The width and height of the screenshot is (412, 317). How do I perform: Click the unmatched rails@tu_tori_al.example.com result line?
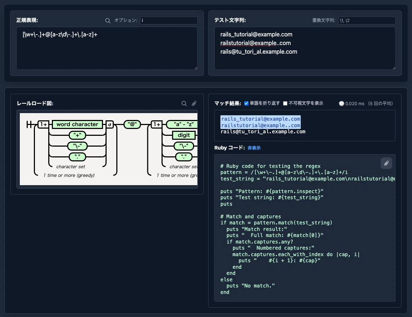(x=263, y=132)
